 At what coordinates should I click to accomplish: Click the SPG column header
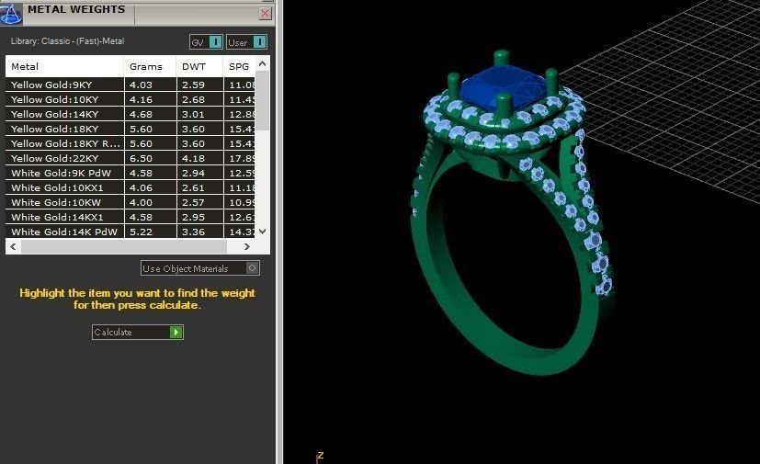240,66
